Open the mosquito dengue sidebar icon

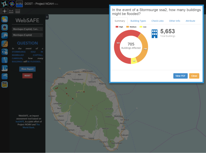[x=5, y=76]
